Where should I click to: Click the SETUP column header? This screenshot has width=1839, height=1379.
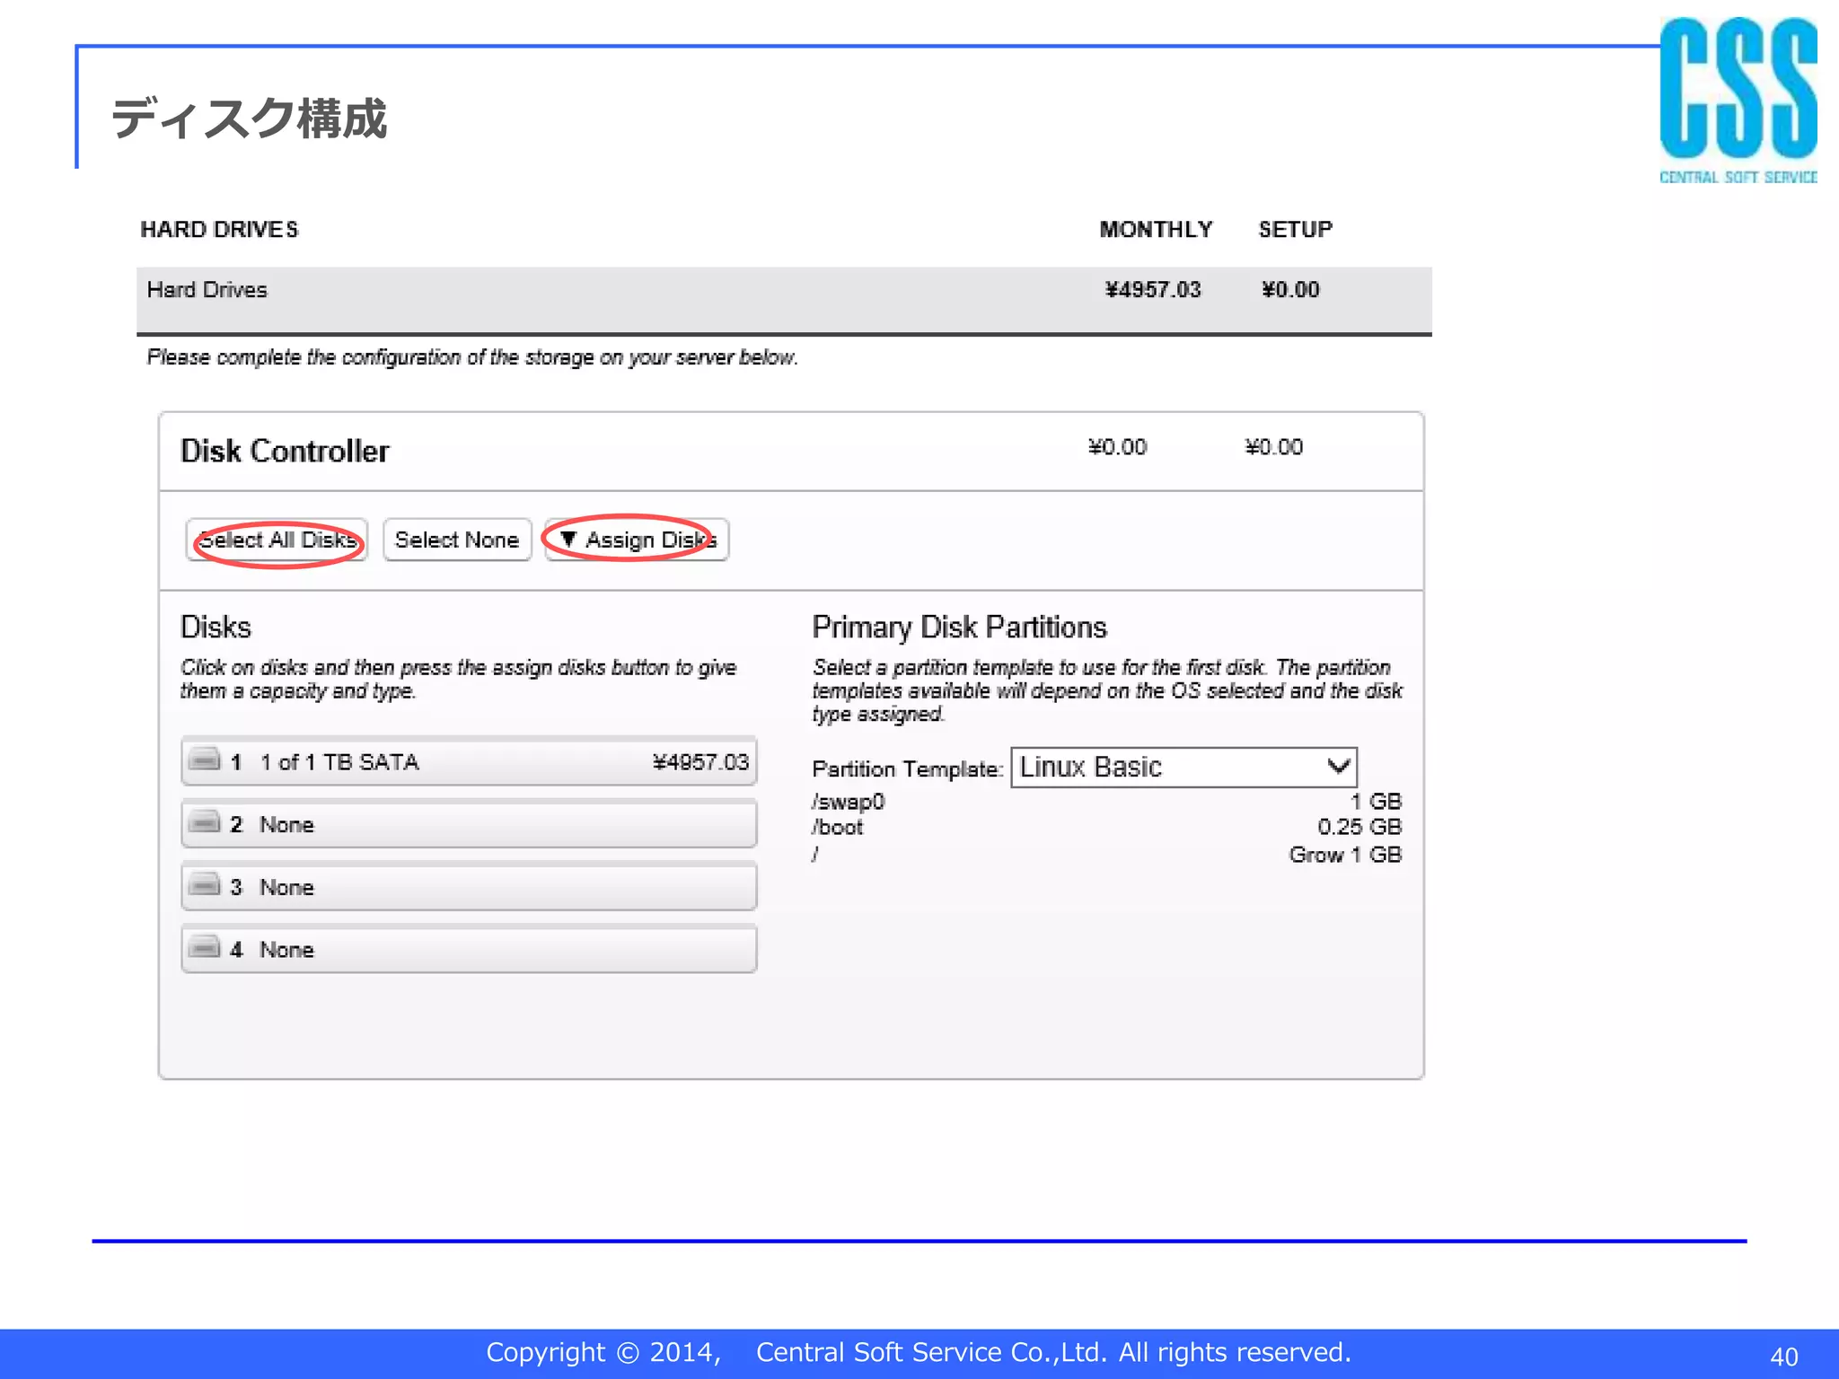1296,230
